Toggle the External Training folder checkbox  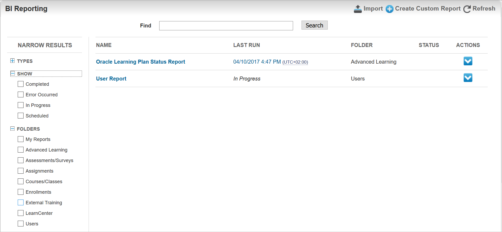point(21,202)
